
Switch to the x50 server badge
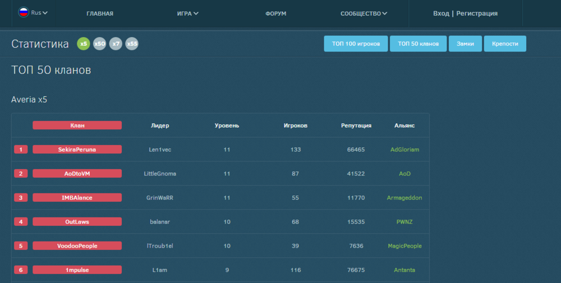[99, 44]
